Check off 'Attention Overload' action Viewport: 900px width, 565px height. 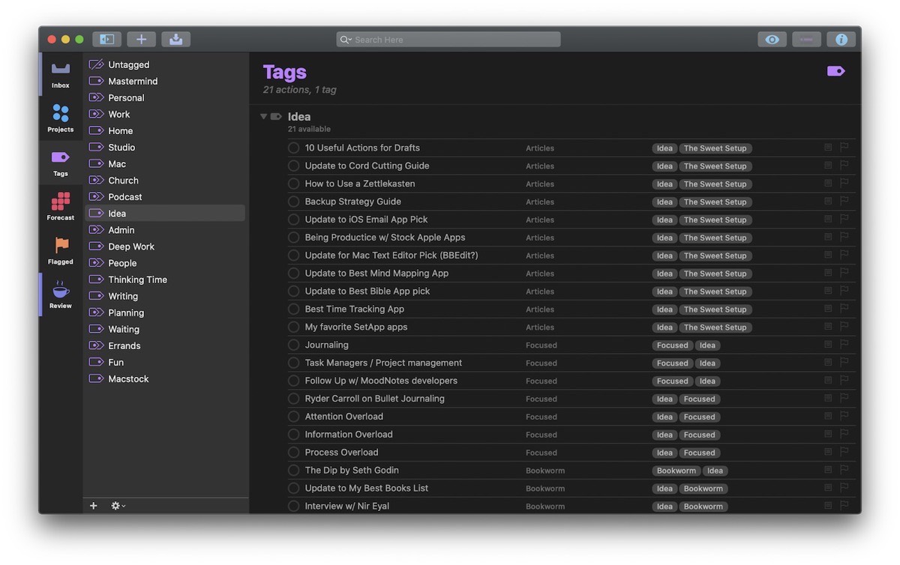tap(294, 417)
